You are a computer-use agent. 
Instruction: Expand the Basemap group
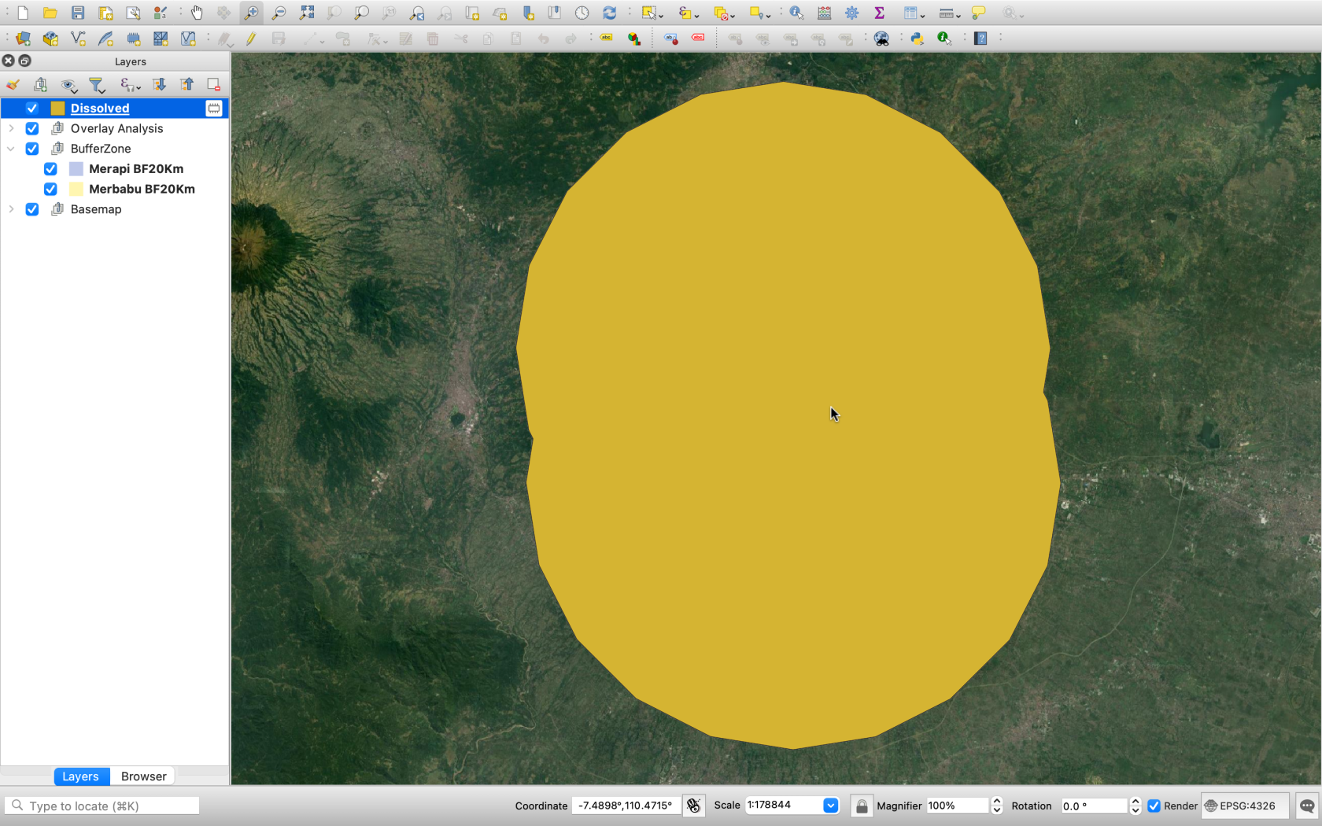click(11, 209)
